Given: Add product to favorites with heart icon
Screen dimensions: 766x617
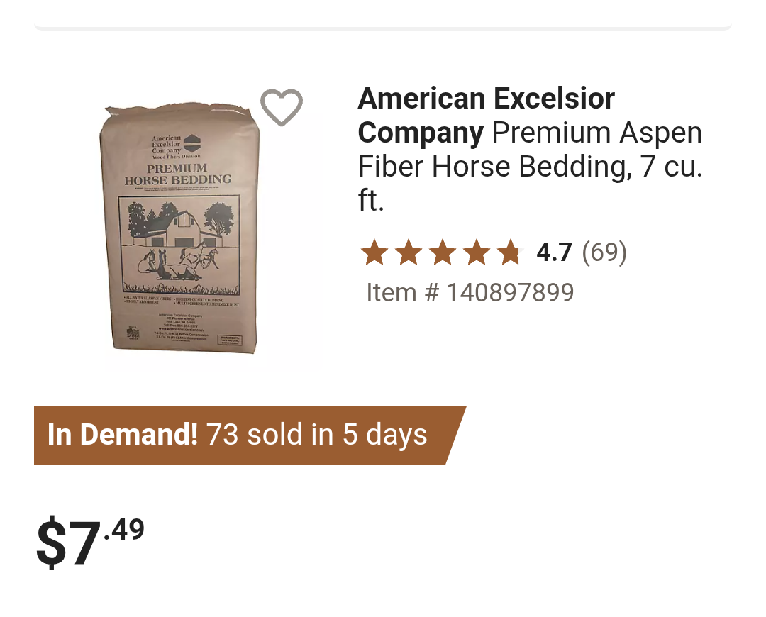Looking at the screenshot, I should tap(282, 108).
